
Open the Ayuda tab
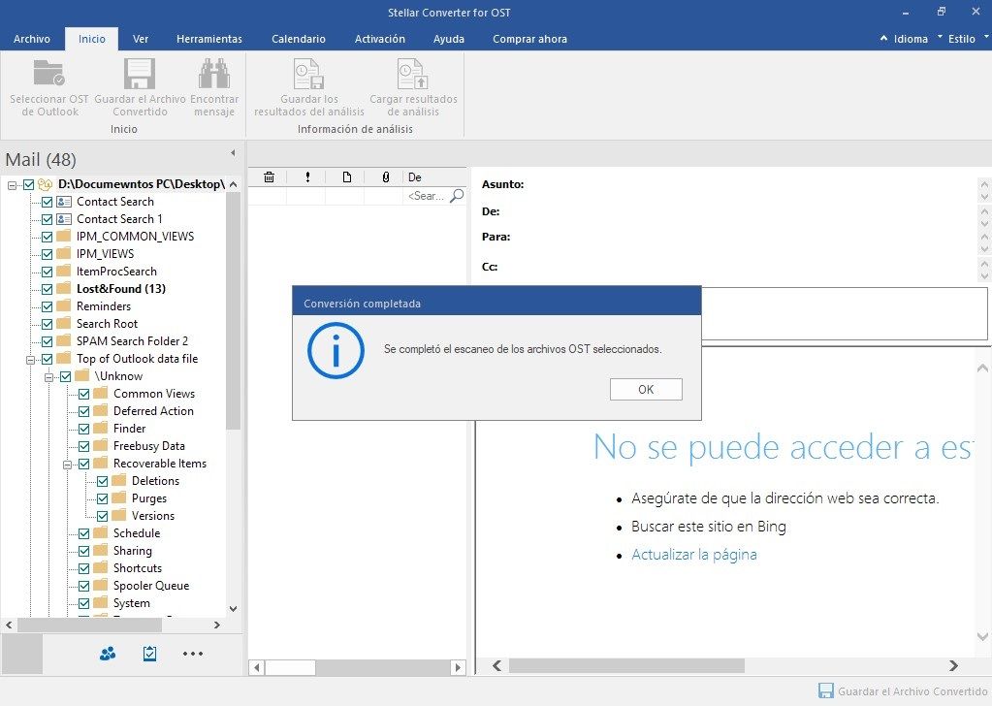click(449, 39)
